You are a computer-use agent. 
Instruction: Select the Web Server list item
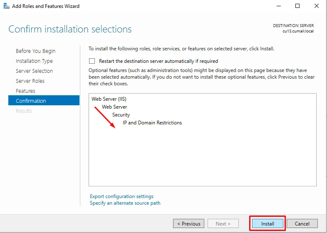click(x=114, y=107)
